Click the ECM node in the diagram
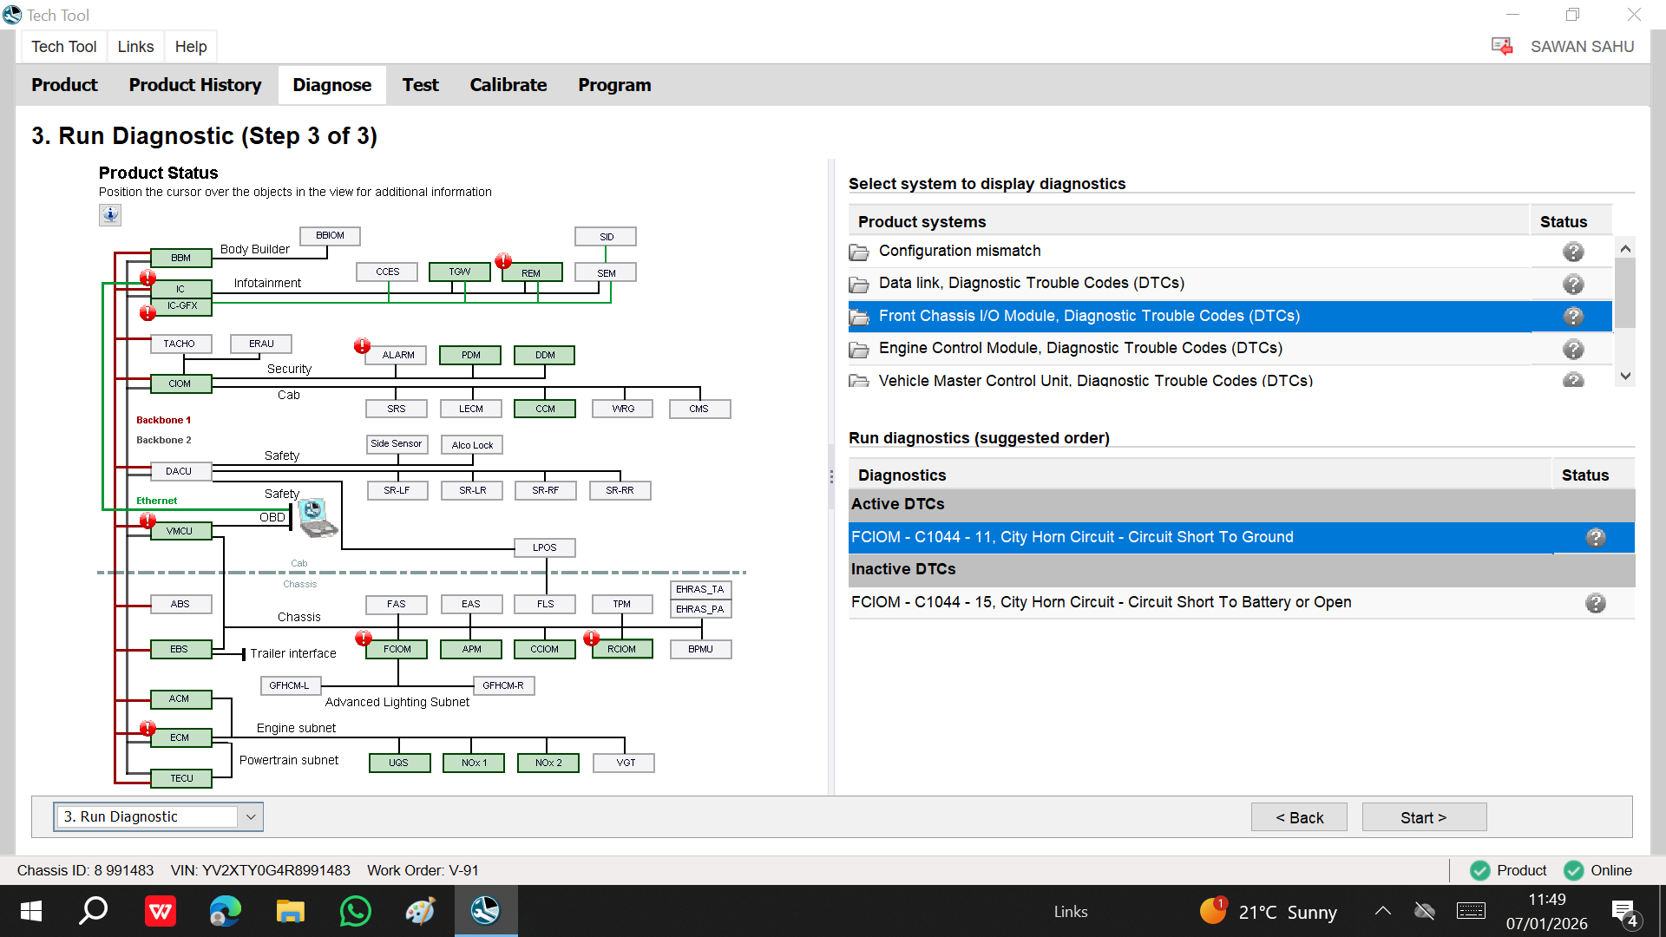 [180, 737]
